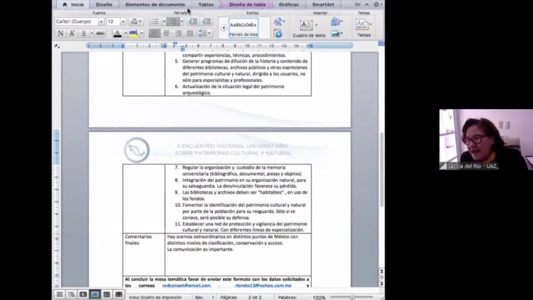533x300 pixels.
Task: Collapse the ribbon with up arrow
Action: click(x=366, y=4)
